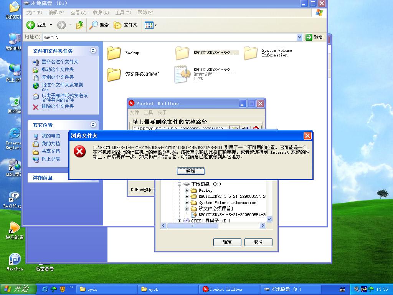
Task: Expand the Backup node in browse tree
Action: 187,190
